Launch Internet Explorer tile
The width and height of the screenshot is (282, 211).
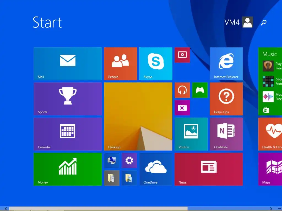[226, 64]
